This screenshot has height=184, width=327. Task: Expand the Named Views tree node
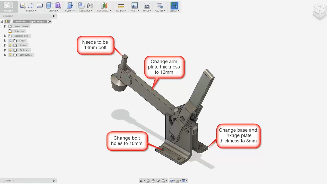5,26
